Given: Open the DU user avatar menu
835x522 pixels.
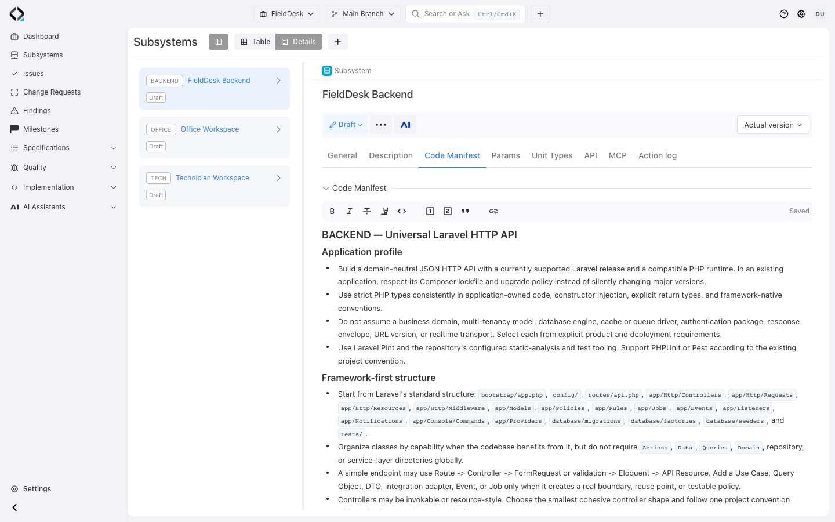Looking at the screenshot, I should (x=820, y=14).
